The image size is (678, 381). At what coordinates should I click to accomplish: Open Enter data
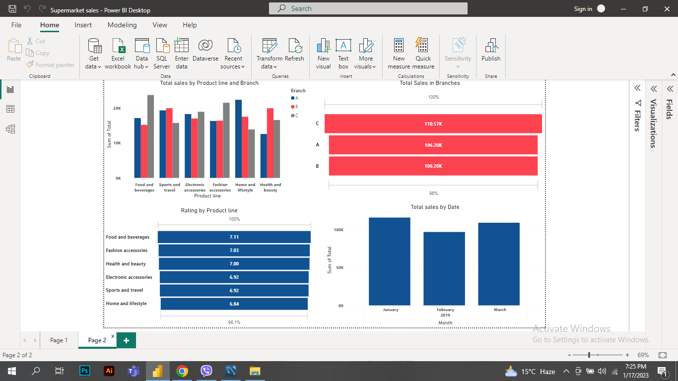coord(182,53)
